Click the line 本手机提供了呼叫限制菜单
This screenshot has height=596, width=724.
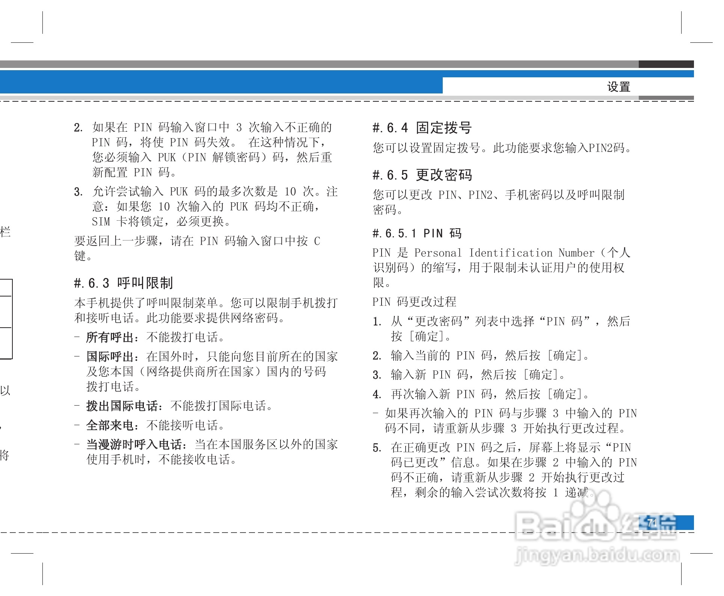[206, 303]
